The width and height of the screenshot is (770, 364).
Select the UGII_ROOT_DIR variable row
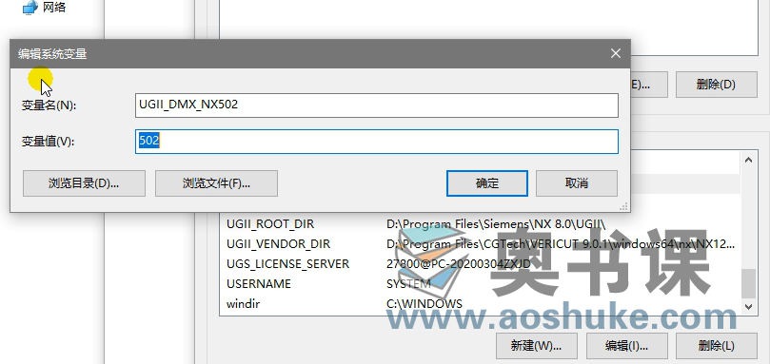480,224
